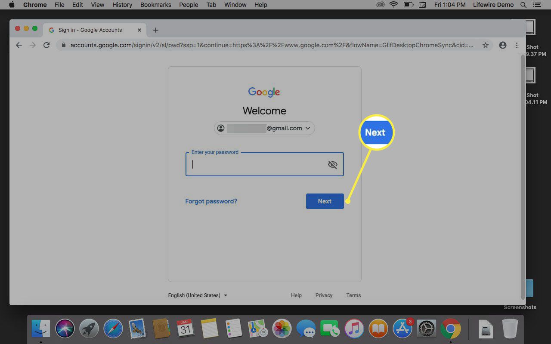The width and height of the screenshot is (551, 344).
Task: Expand the @gmail.com account switcher
Action: 264,128
